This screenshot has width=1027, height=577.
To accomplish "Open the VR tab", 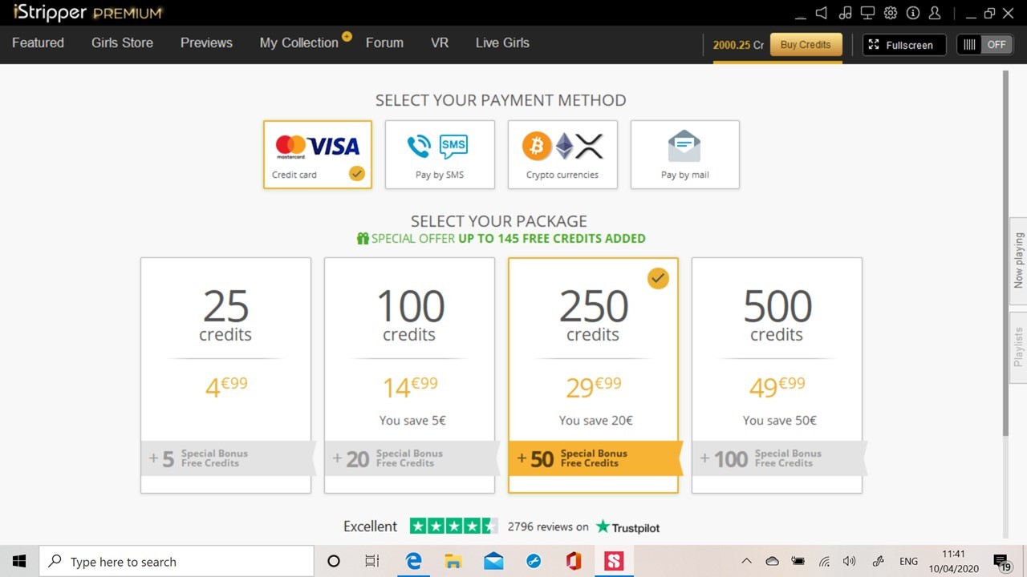I will point(440,42).
